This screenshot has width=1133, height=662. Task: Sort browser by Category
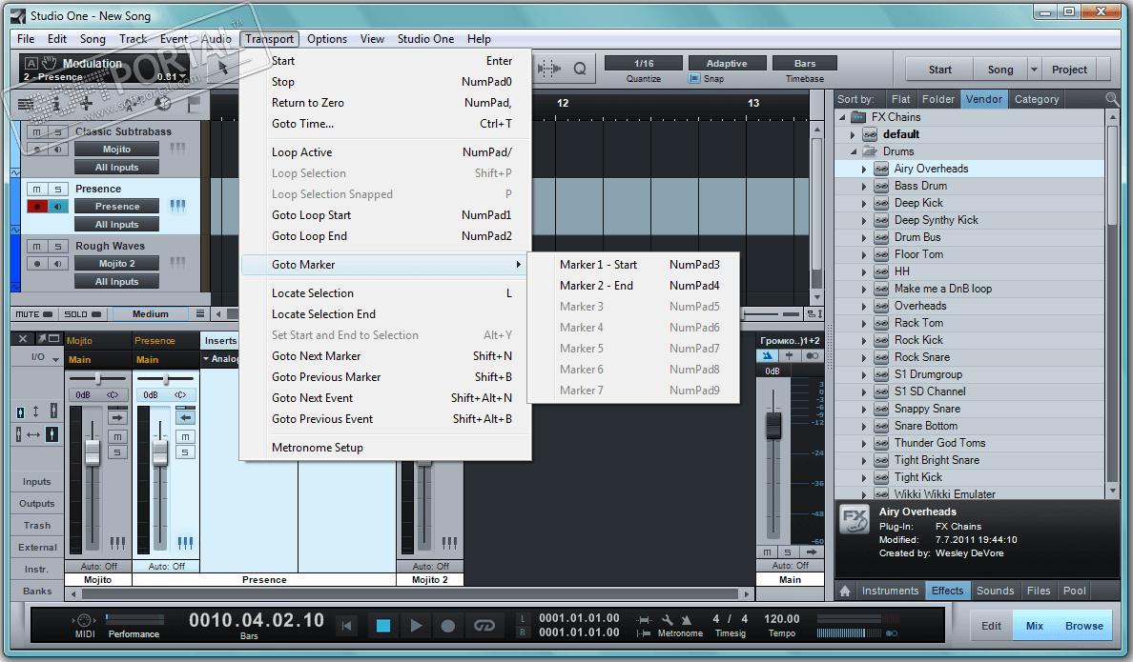click(x=1036, y=99)
